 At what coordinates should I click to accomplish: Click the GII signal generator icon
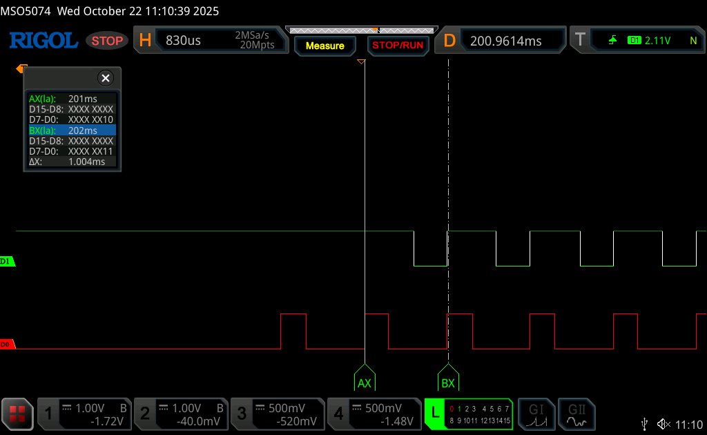[577, 414]
